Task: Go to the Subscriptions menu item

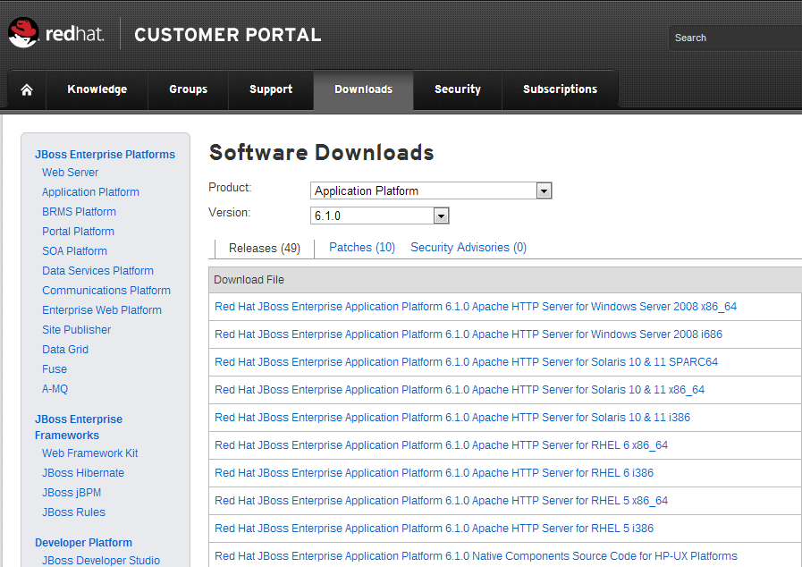Action: coord(560,89)
